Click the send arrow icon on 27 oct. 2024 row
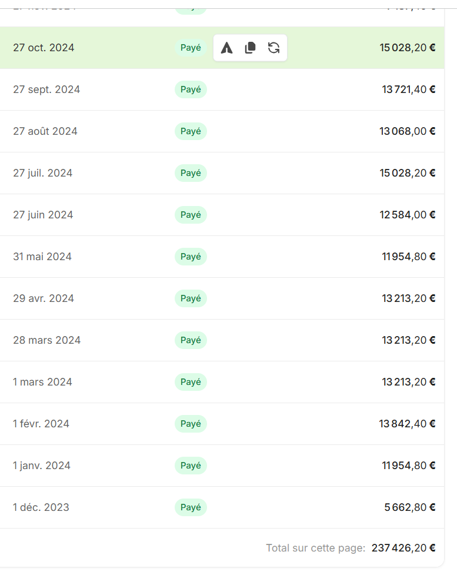Viewport: 457px width, 578px height. click(x=226, y=48)
